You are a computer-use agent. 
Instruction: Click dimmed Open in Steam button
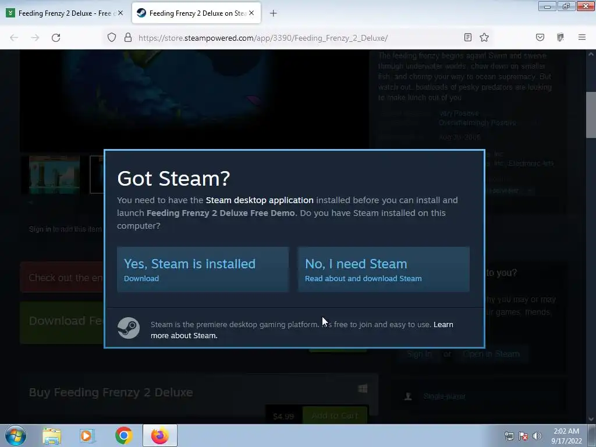coord(491,354)
